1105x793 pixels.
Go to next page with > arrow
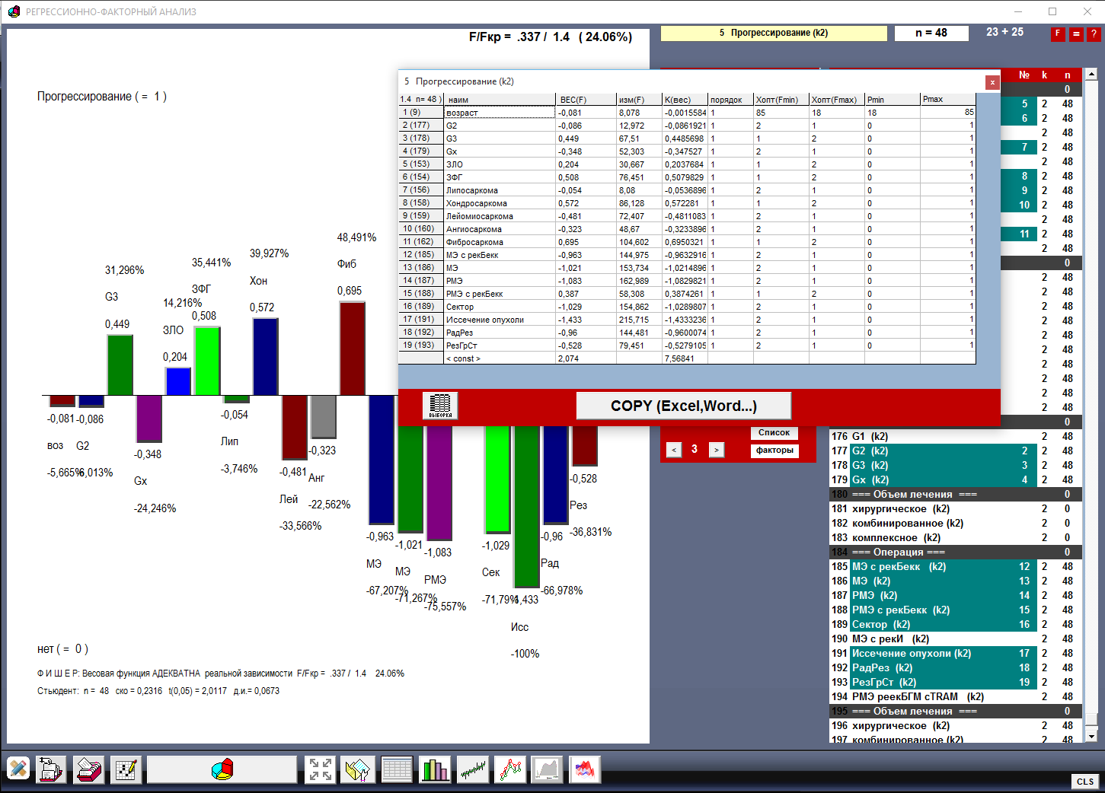point(716,450)
